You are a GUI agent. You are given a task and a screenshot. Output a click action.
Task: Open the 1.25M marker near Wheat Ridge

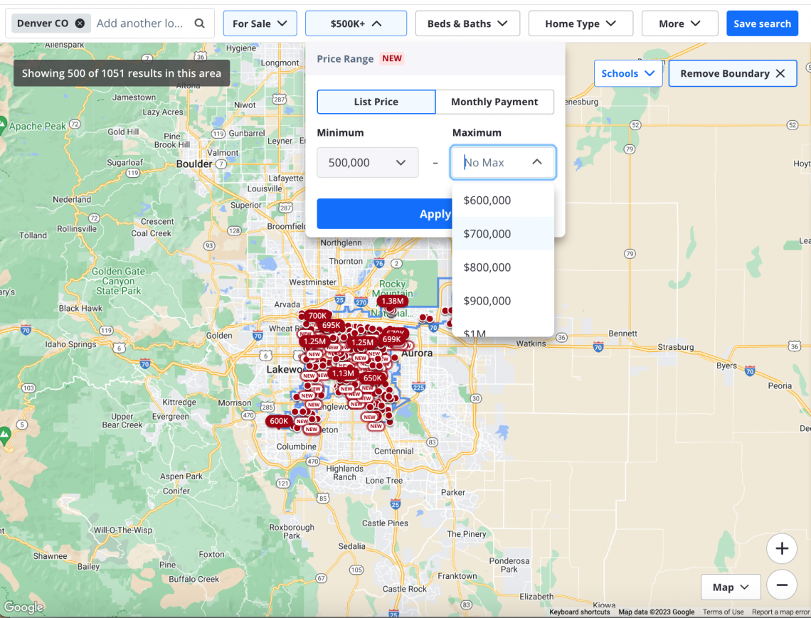314,341
